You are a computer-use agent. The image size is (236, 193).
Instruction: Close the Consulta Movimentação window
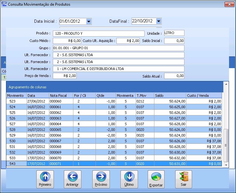(229, 5)
